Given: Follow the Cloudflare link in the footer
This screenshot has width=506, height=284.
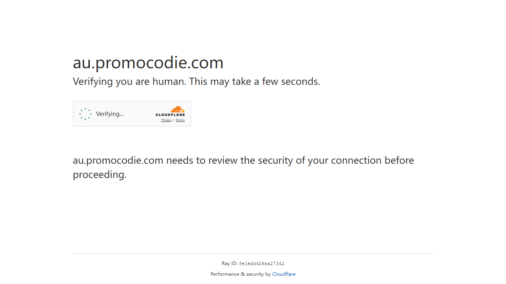Looking at the screenshot, I should click(284, 274).
